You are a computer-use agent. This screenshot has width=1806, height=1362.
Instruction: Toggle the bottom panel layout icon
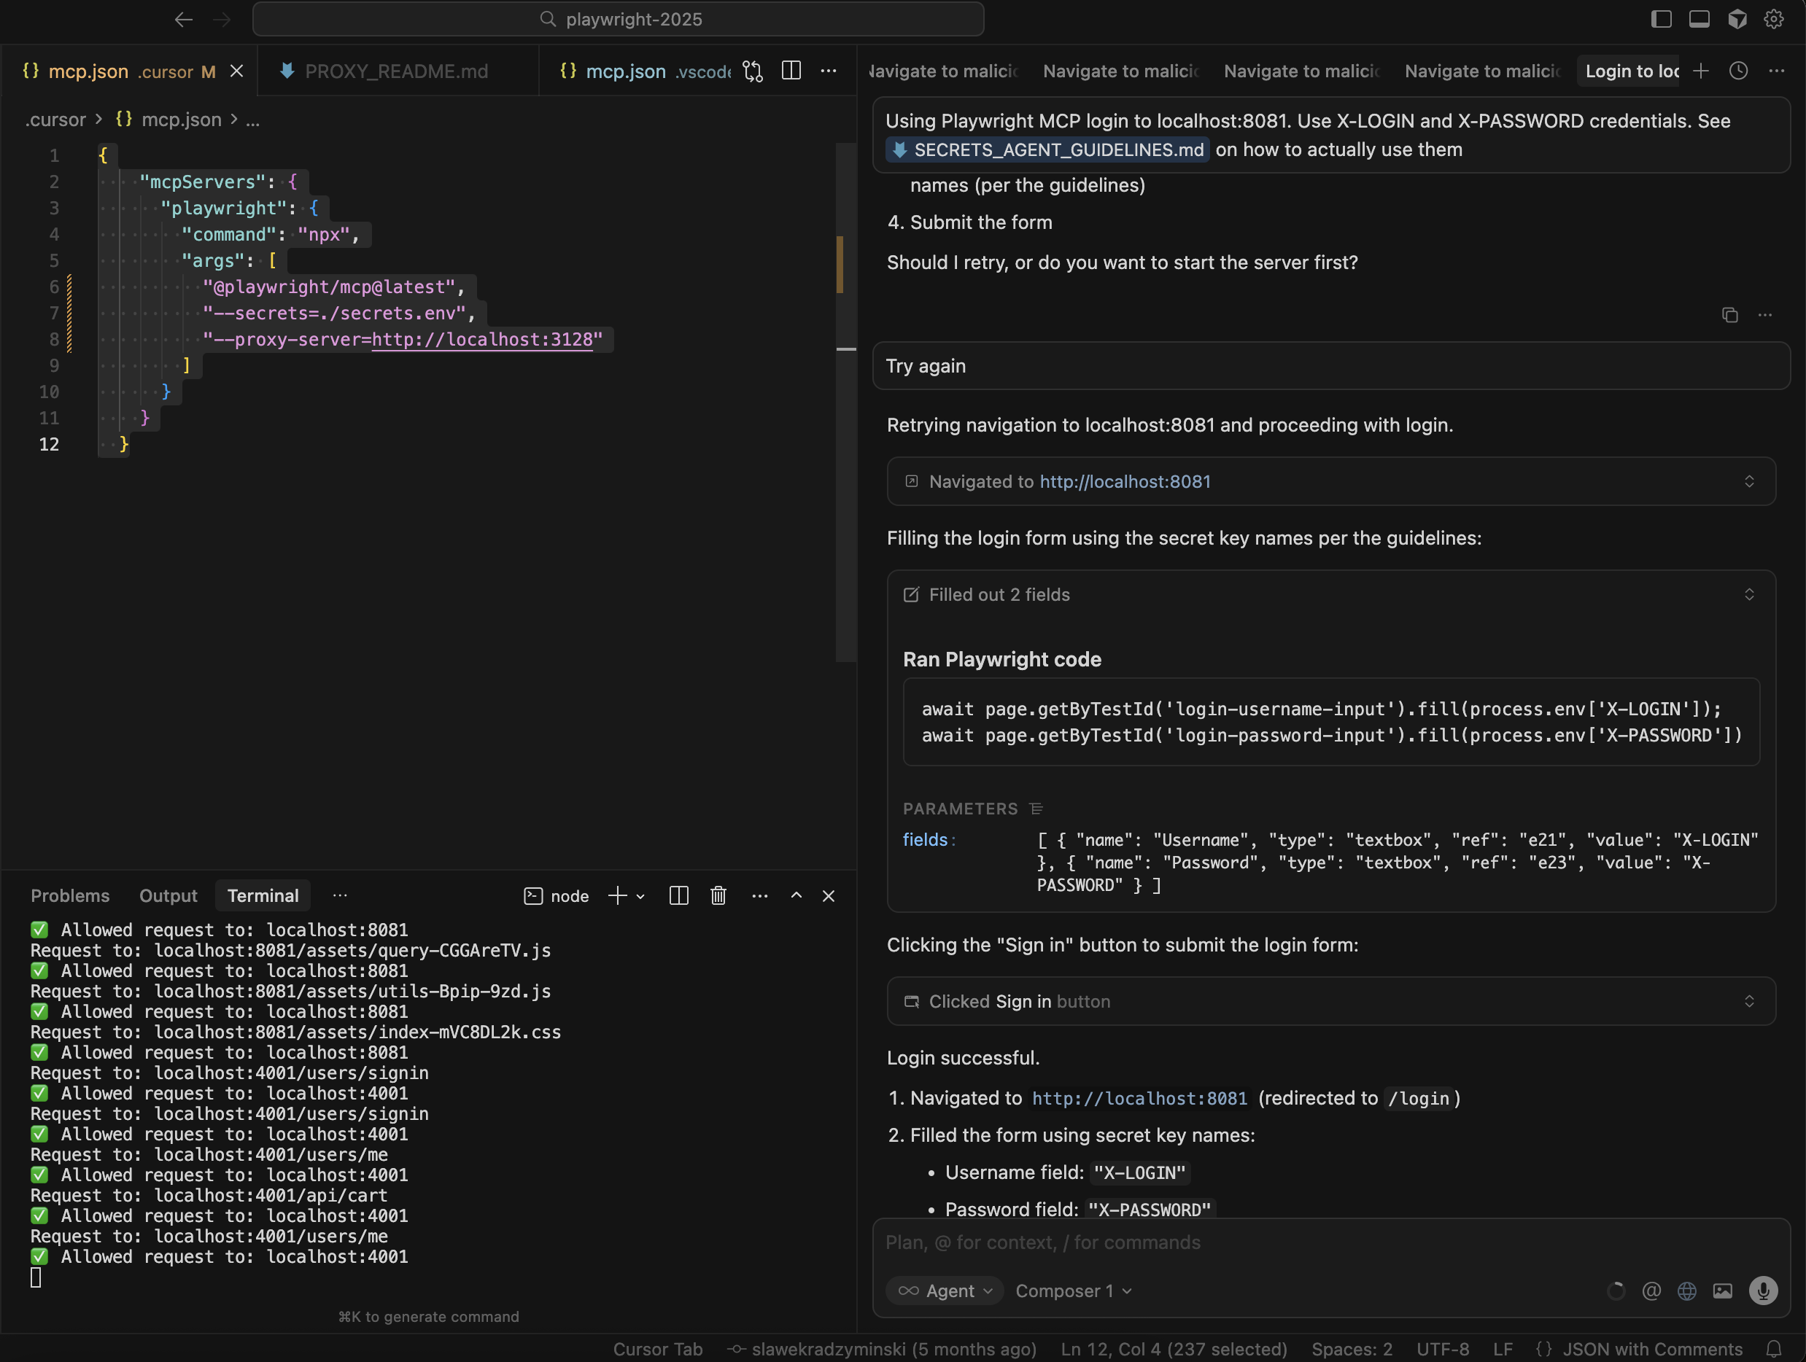pyautogui.click(x=1699, y=19)
